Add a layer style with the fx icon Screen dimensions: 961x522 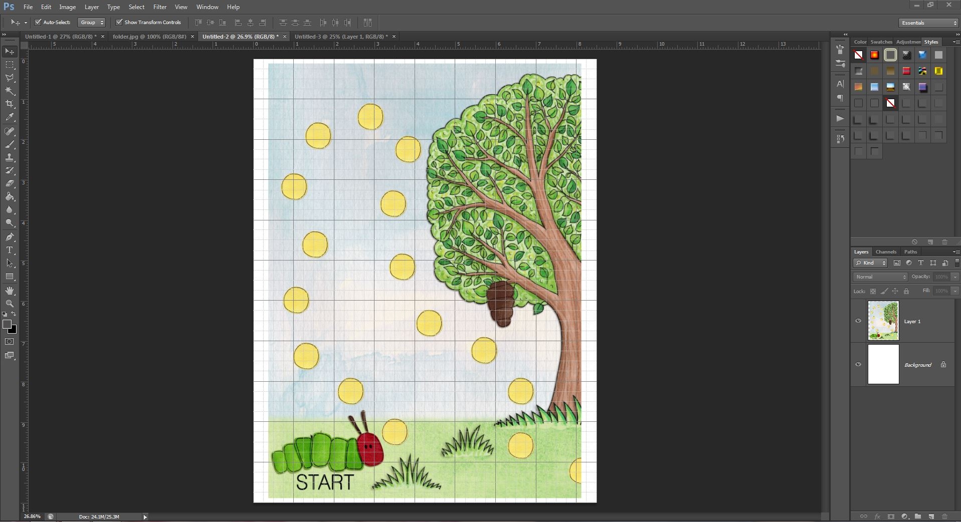[x=877, y=516]
